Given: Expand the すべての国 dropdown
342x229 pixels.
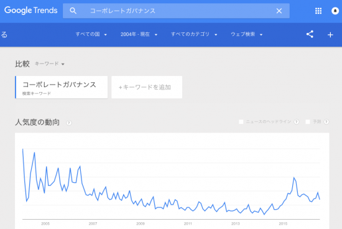Looking at the screenshot, I should [91, 34].
